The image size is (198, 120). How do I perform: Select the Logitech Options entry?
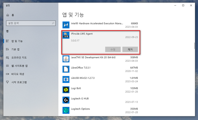(80, 109)
